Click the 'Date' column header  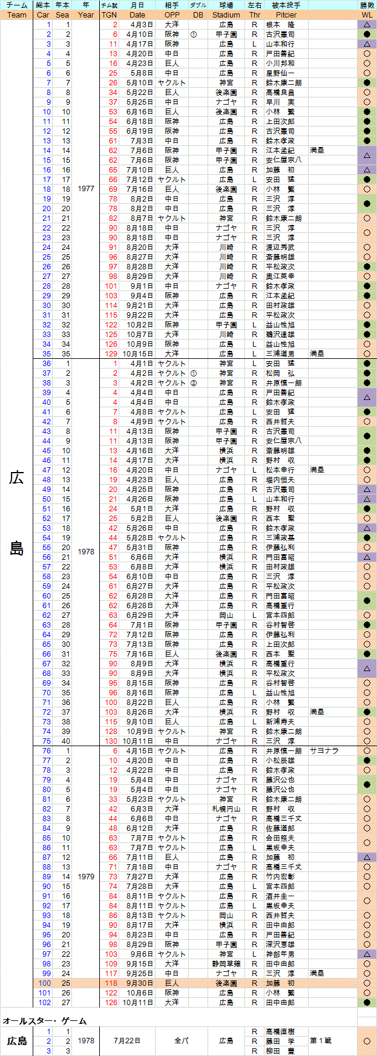(x=137, y=15)
